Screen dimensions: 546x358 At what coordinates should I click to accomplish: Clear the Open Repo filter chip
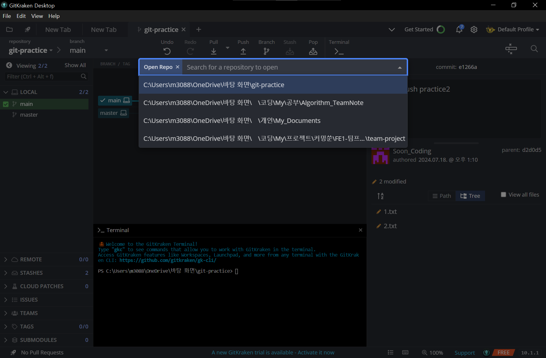coord(178,67)
